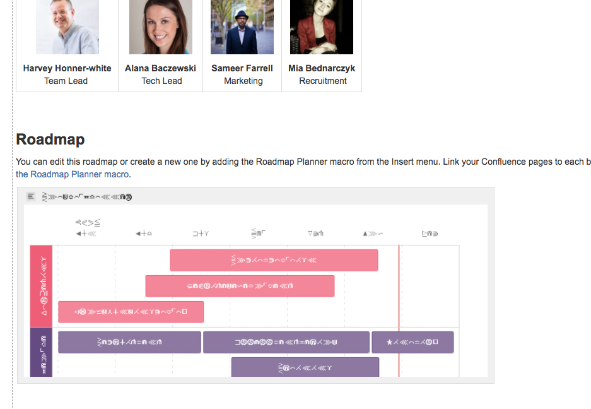Click the first purple bar in purple lane
This screenshot has width=591, height=409.
click(x=130, y=342)
